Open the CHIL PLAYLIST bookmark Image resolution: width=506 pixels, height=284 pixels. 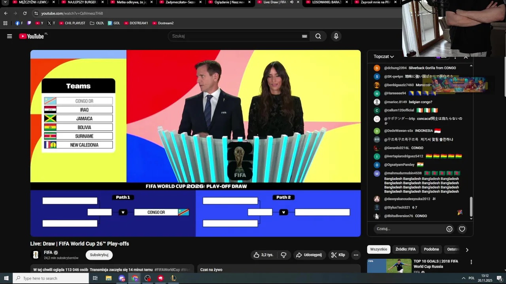coord(72,23)
